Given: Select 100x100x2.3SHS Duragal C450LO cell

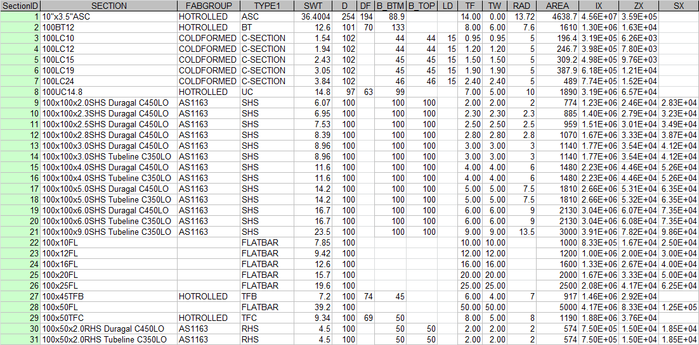Looking at the screenshot, I should pyautogui.click(x=108, y=113).
